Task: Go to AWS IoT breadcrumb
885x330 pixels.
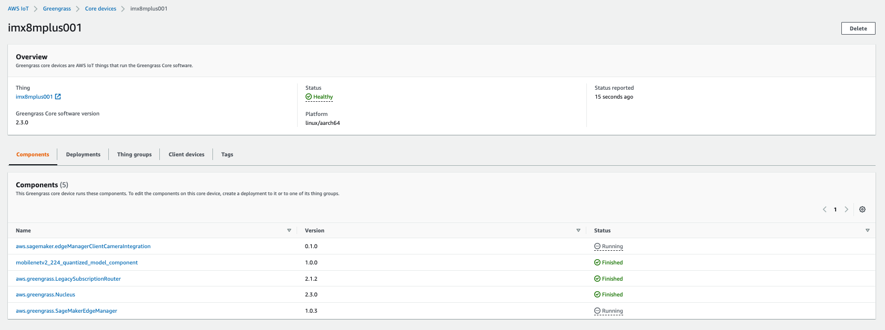Action: 18,8
